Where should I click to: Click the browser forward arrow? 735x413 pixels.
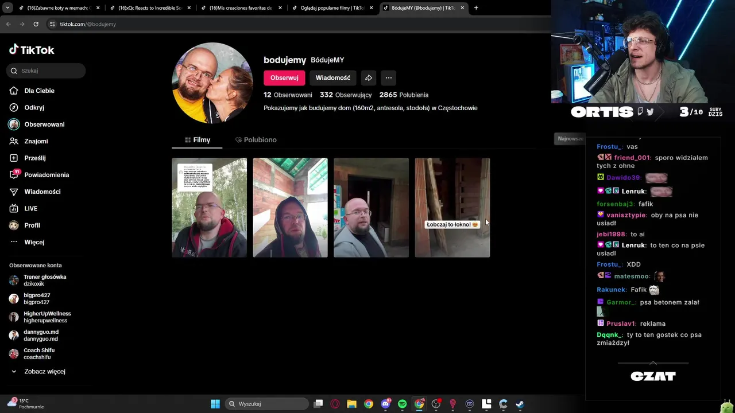tap(22, 24)
